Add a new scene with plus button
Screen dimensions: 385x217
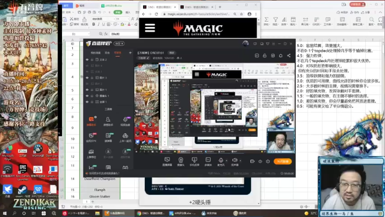click(x=130, y=52)
